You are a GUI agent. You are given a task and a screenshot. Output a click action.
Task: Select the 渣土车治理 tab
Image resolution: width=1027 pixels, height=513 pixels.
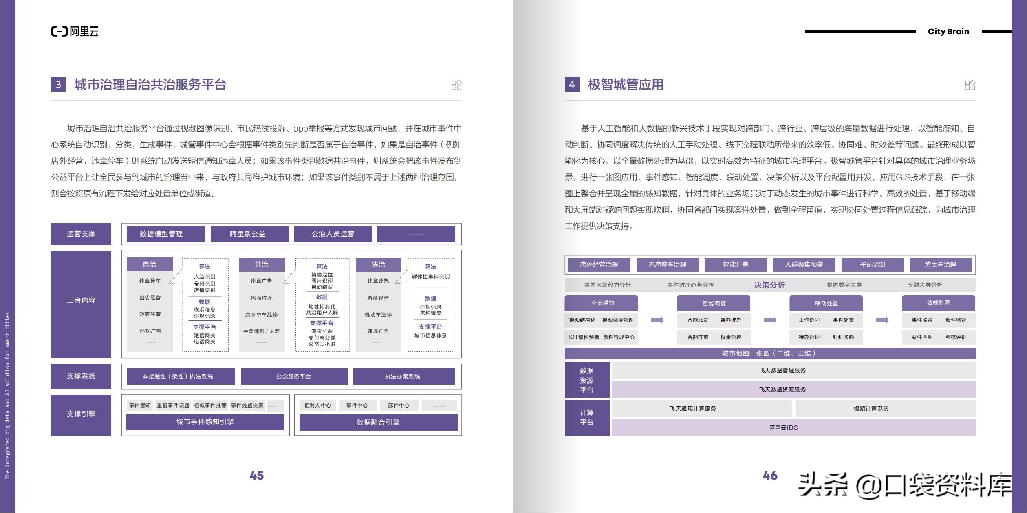click(940, 265)
